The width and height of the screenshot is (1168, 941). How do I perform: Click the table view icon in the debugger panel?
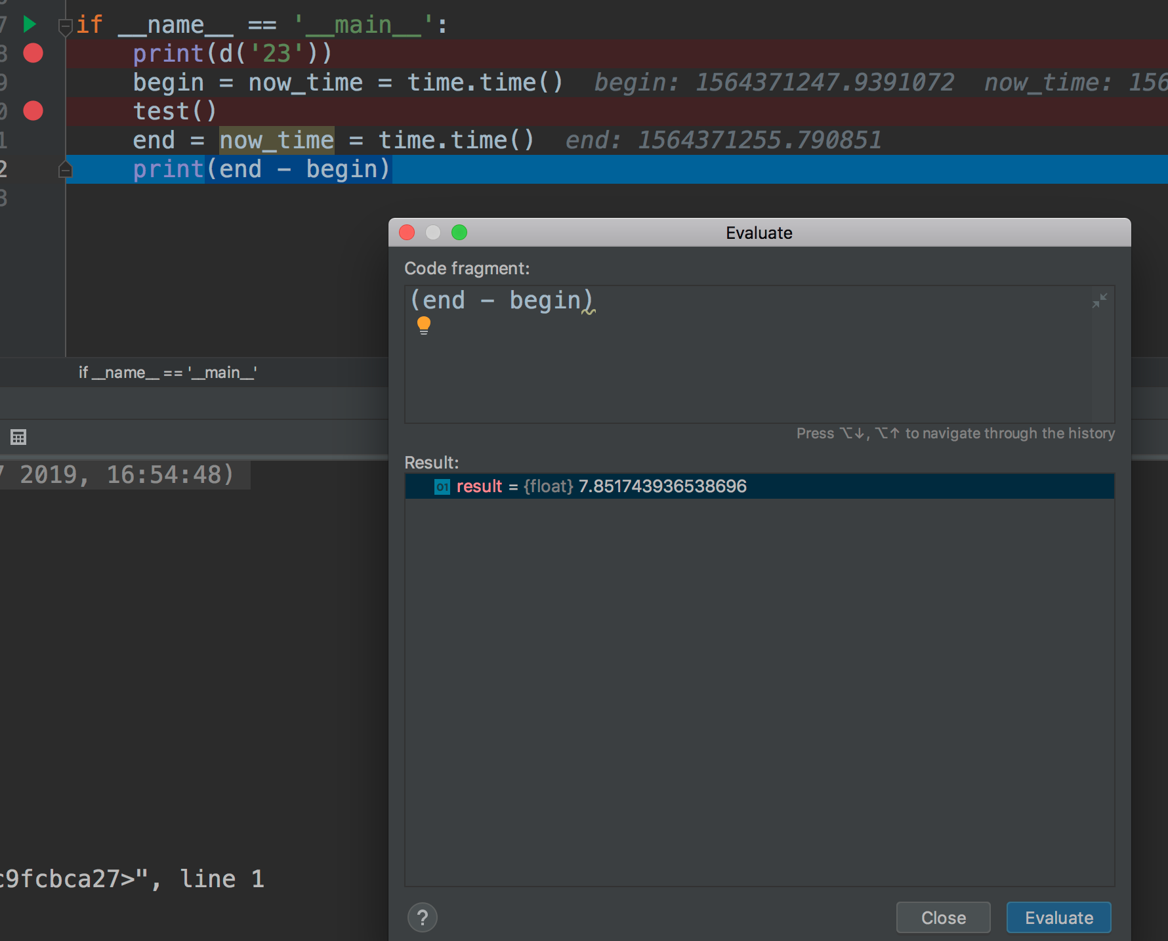(x=17, y=437)
